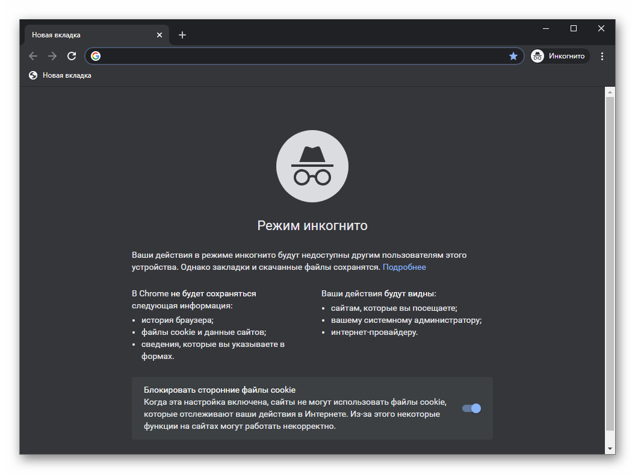This screenshot has height=474, width=635.
Task: Close the Chrome window
Action: [x=601, y=28]
